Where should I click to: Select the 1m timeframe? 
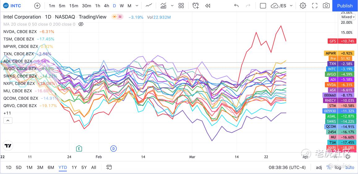(x=52, y=6)
